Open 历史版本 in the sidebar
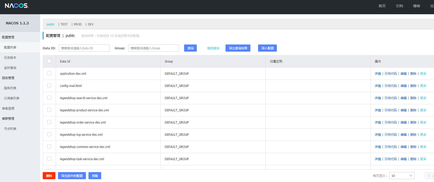The height and width of the screenshot is (182, 434). (x=10, y=58)
